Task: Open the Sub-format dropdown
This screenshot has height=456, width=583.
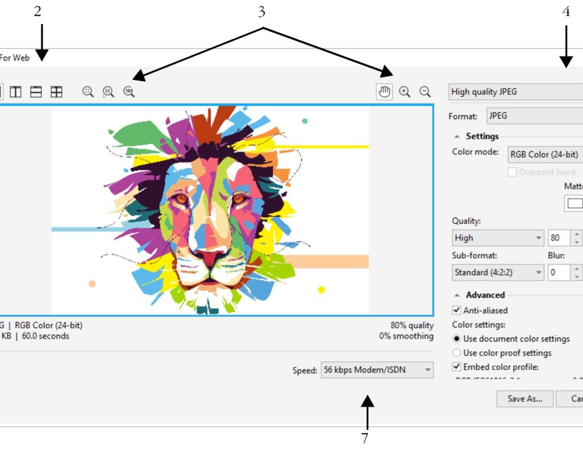Action: [497, 272]
